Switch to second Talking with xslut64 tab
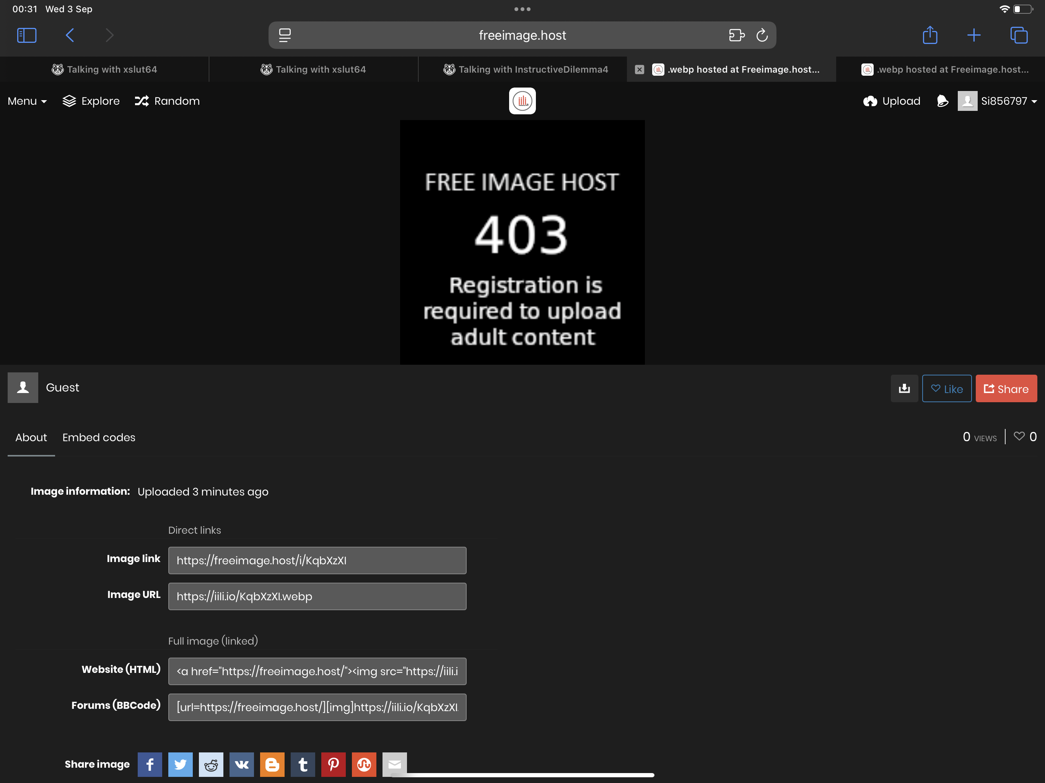 [x=313, y=70]
